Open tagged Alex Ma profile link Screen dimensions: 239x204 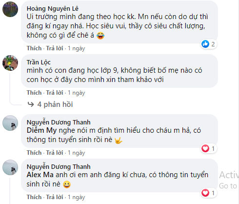pyautogui.click(x=40, y=175)
